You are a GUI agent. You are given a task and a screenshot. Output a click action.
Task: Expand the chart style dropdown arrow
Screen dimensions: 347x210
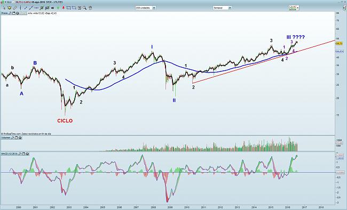(x=298, y=8)
